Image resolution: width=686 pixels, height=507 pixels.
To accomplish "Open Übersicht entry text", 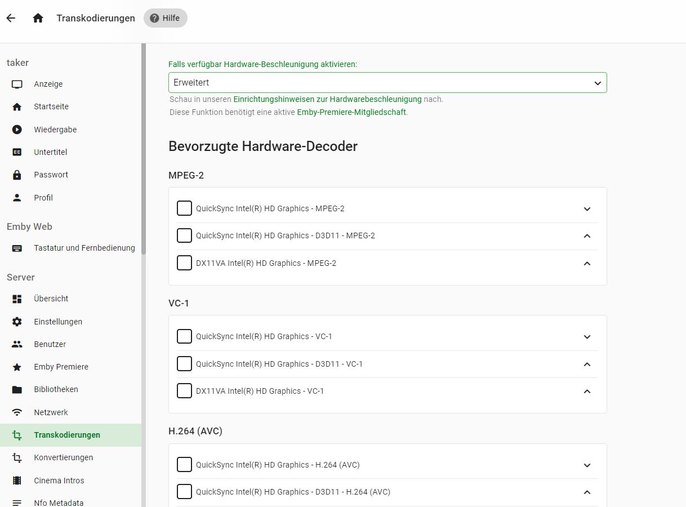I will point(51,299).
